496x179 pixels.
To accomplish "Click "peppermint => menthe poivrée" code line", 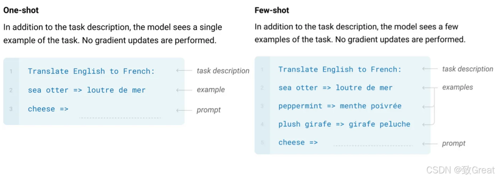I will 340,106.
